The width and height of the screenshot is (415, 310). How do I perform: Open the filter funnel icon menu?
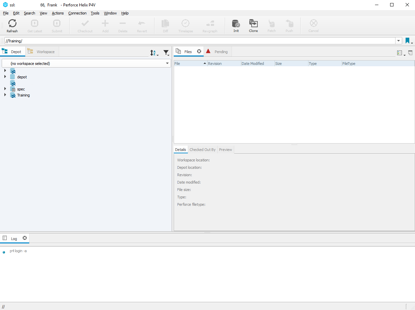pyautogui.click(x=166, y=53)
